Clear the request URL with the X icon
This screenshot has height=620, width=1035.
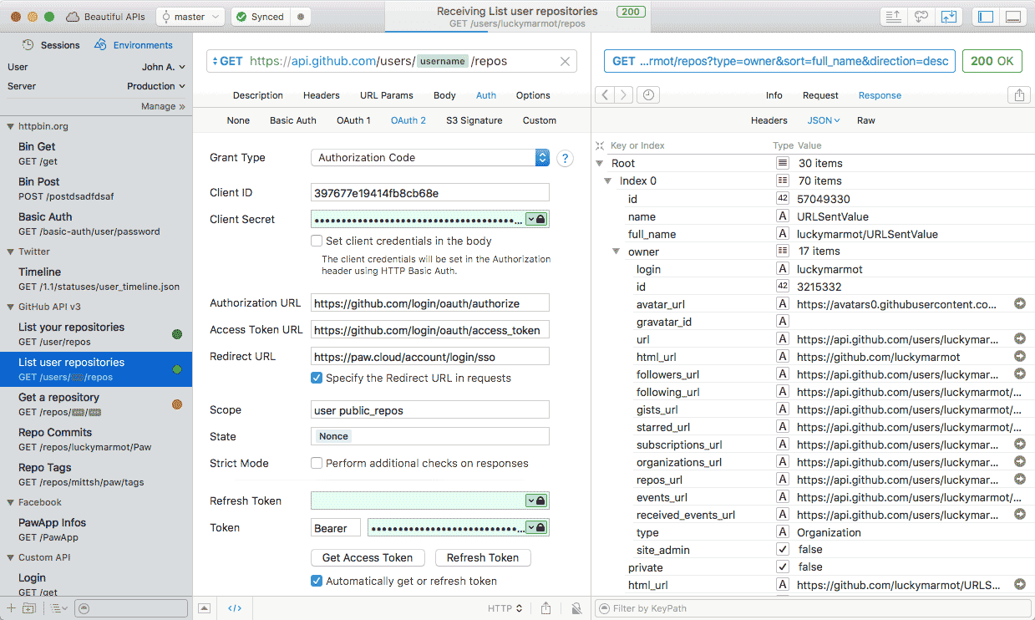pyautogui.click(x=565, y=61)
